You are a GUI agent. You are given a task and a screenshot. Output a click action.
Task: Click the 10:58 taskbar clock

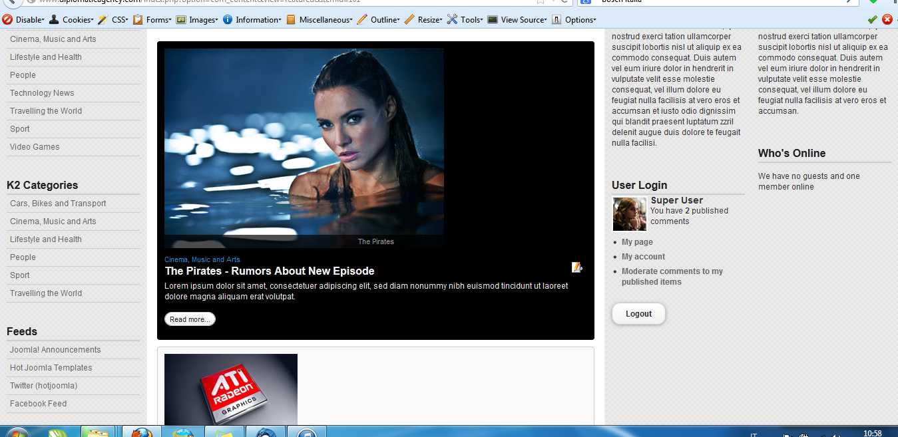(872, 434)
